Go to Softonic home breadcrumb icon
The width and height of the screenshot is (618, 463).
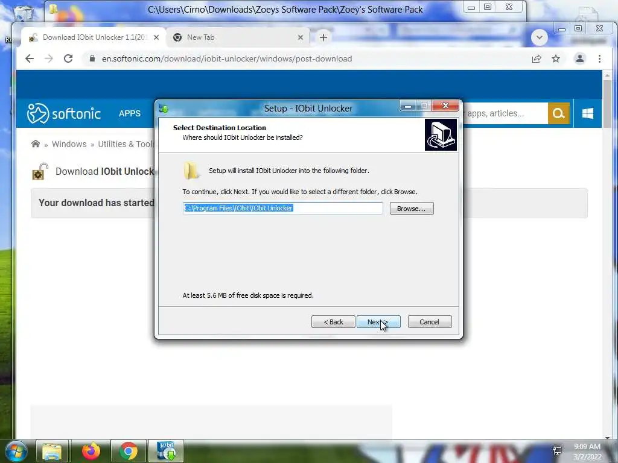coord(36,143)
